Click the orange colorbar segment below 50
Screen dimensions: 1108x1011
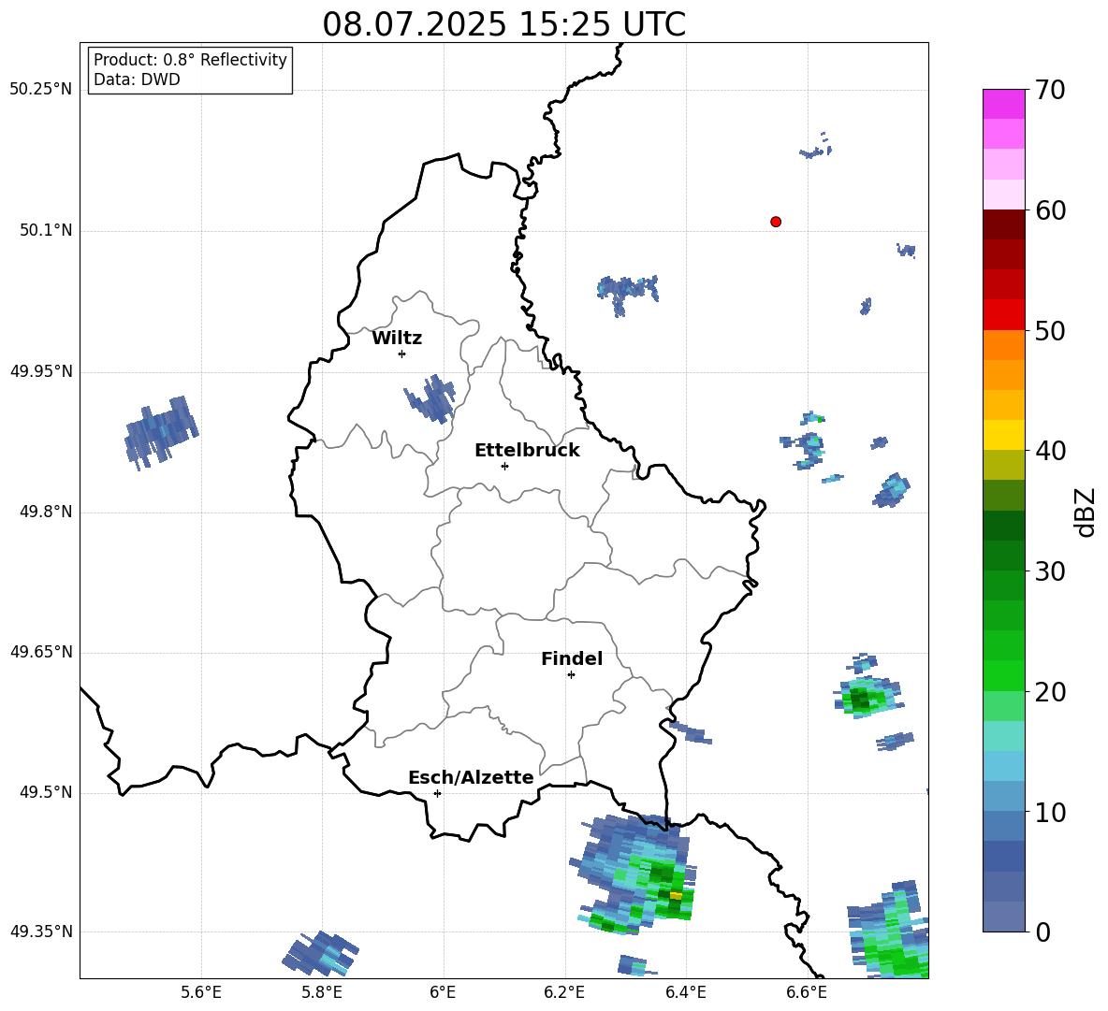tap(1003, 345)
